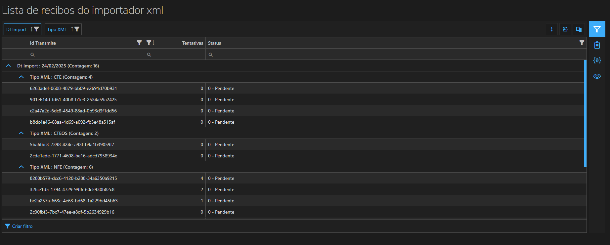This screenshot has height=245, width=610.
Task: Click the highlighted funnel filter button
Action: pyautogui.click(x=597, y=29)
